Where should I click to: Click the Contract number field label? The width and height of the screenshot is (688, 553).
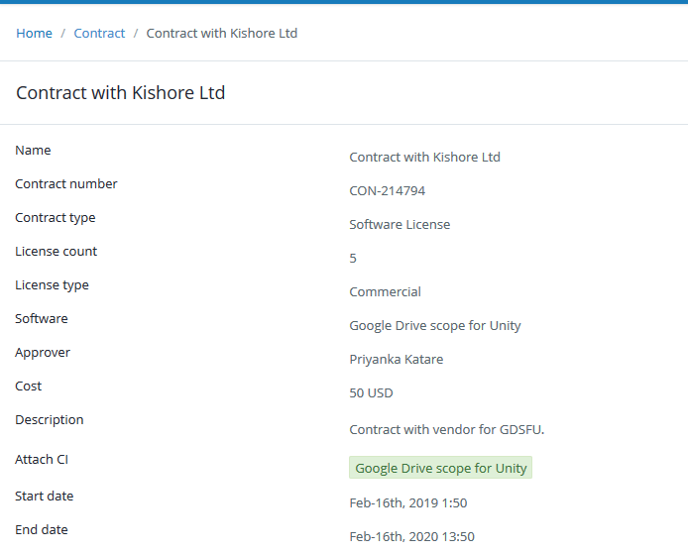coord(66,184)
